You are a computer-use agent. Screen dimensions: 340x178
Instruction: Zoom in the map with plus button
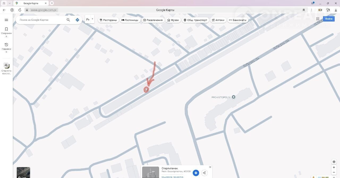334,167
